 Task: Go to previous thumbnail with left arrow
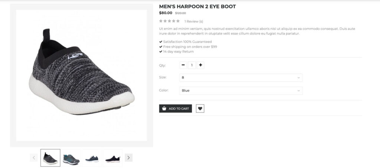point(34,158)
